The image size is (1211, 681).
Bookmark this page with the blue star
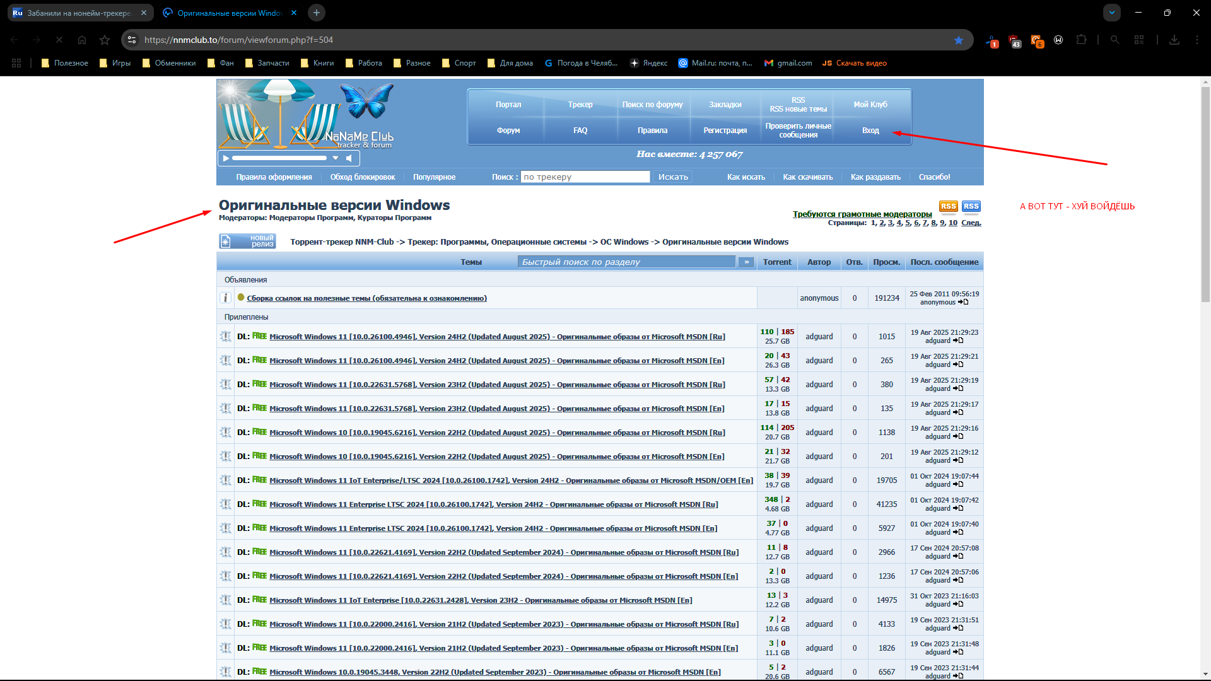point(959,40)
